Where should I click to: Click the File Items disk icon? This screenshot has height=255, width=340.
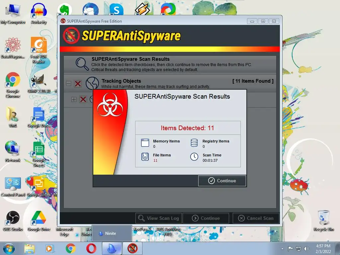[145, 157]
